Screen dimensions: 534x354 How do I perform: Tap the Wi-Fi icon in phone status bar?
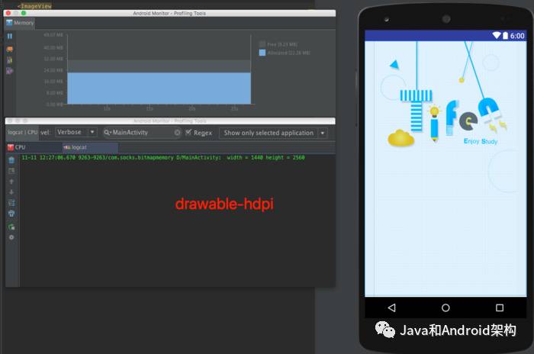[497, 35]
